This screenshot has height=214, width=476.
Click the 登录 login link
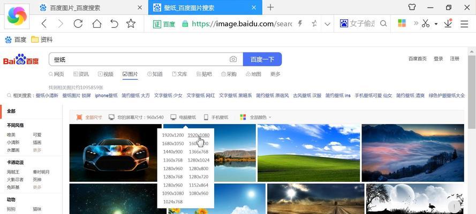(x=439, y=59)
